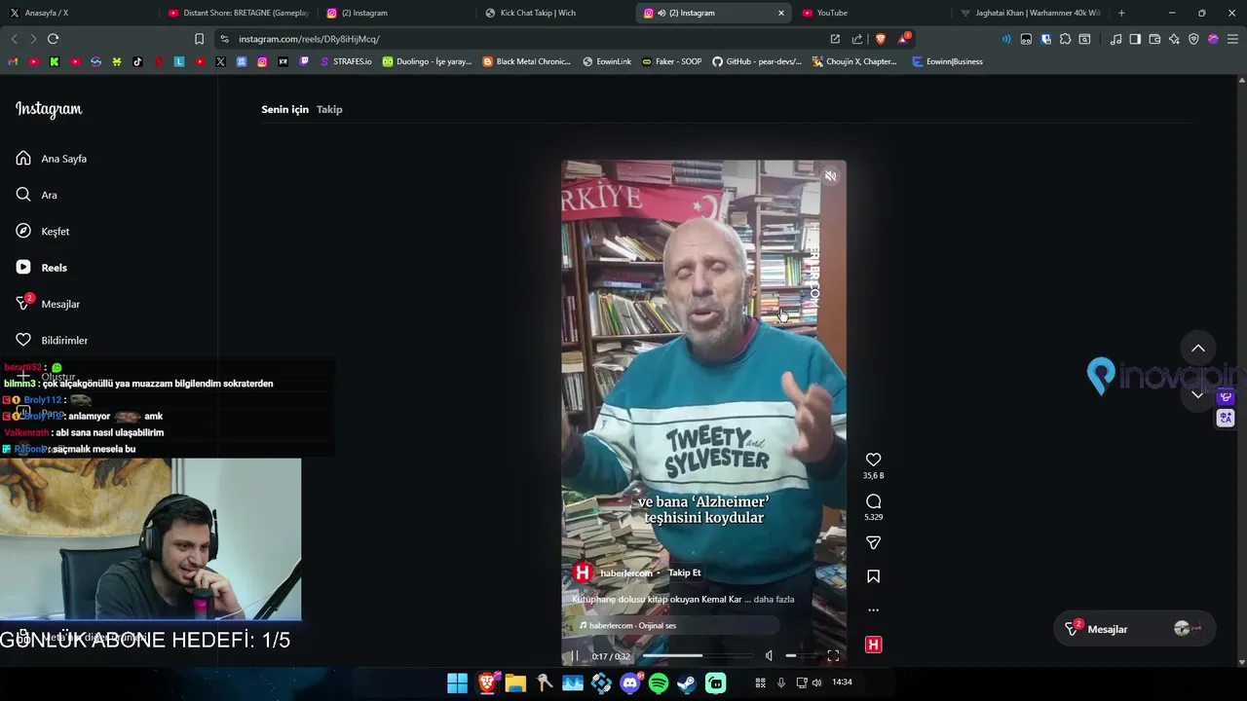The width and height of the screenshot is (1247, 701).
Task: Select Reels in Instagram sidebar
Action: (42, 268)
